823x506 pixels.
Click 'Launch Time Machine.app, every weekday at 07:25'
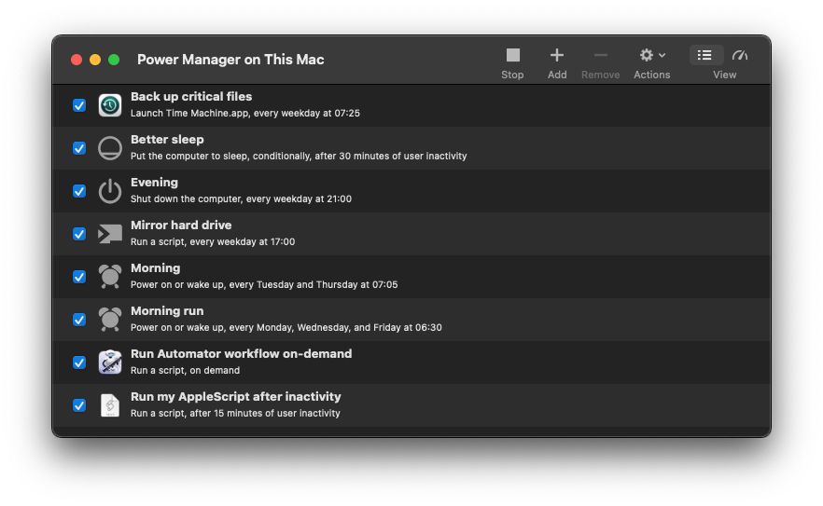(x=245, y=114)
